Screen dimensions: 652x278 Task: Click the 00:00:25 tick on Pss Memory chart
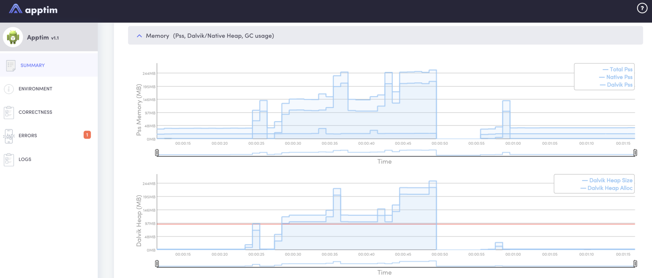point(256,143)
